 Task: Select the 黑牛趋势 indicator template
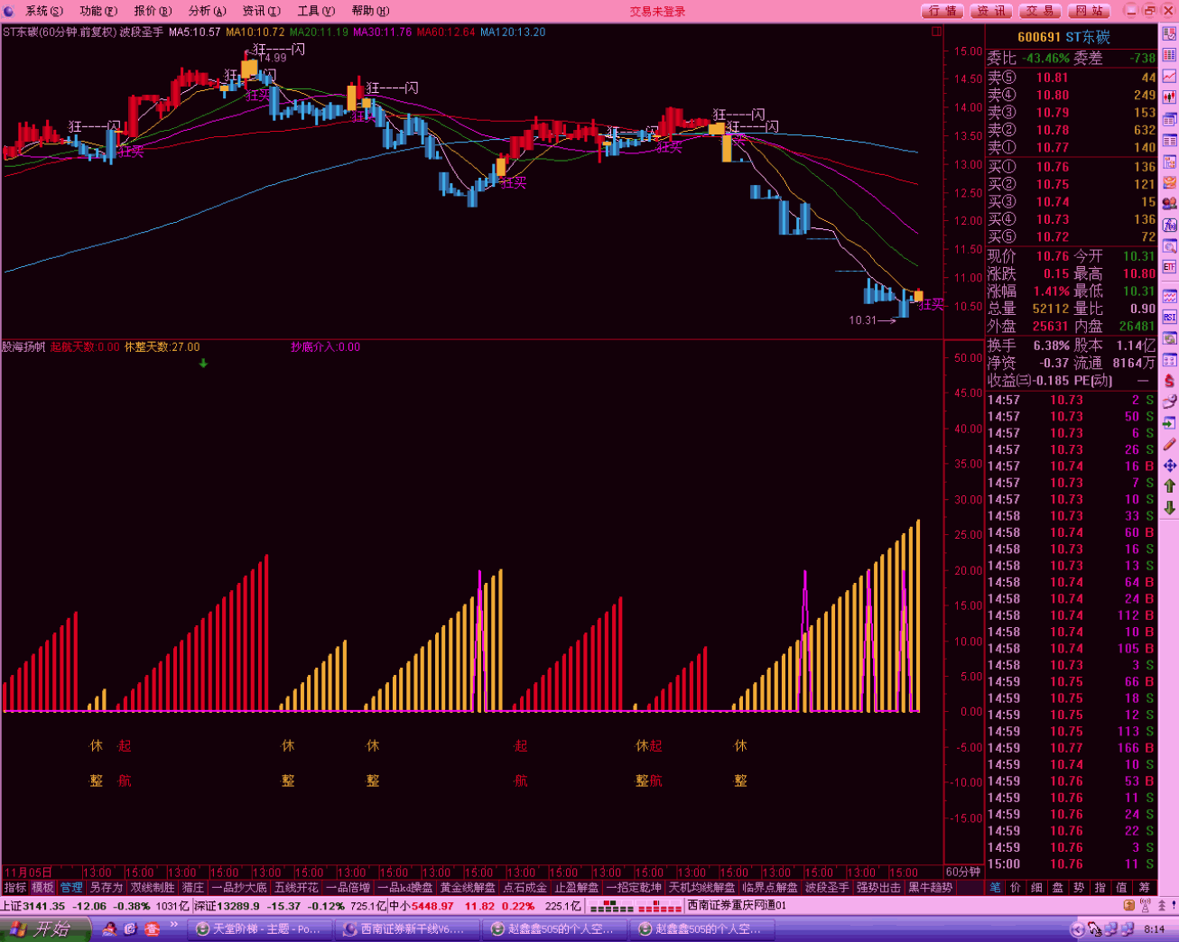coord(930,888)
